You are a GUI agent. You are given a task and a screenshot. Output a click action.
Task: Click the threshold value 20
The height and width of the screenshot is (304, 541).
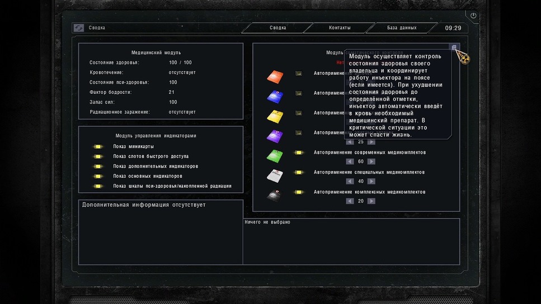(x=360, y=201)
